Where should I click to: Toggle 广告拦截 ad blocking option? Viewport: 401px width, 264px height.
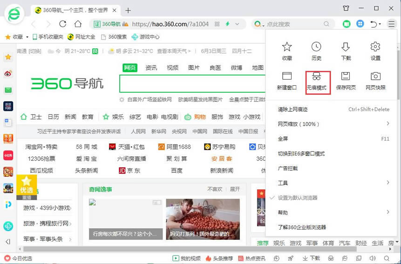coord(287,168)
